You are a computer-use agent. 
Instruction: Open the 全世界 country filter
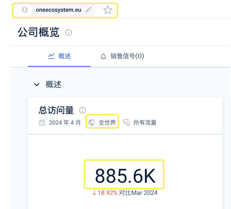tap(102, 121)
